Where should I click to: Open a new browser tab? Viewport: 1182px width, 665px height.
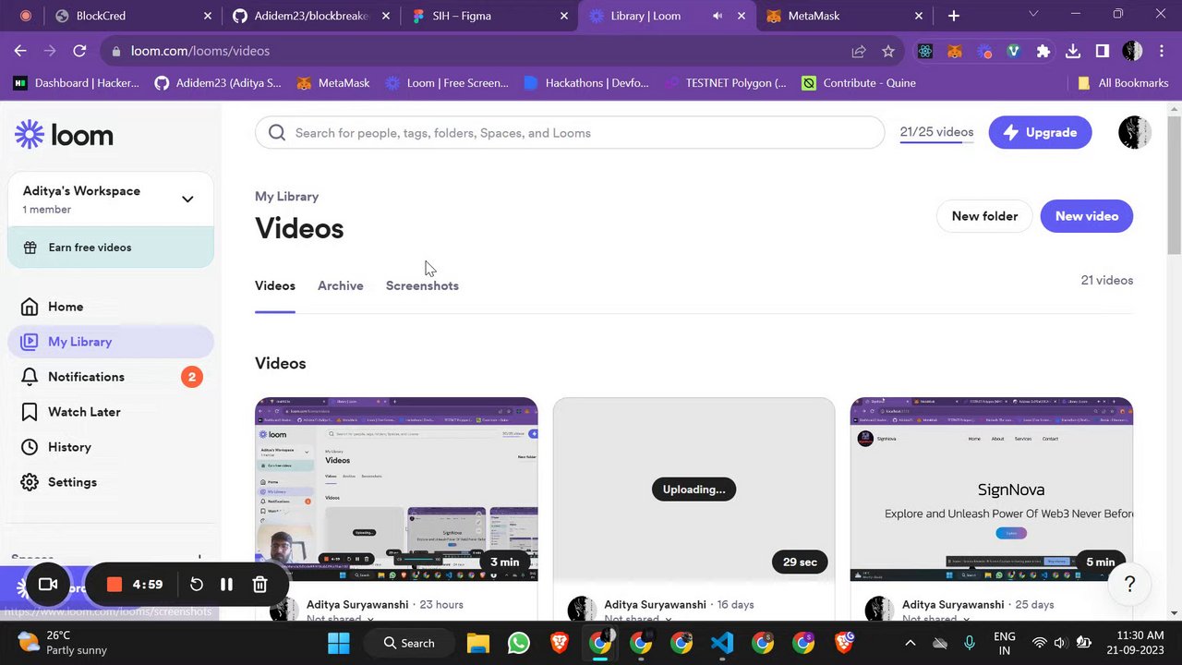tap(954, 16)
